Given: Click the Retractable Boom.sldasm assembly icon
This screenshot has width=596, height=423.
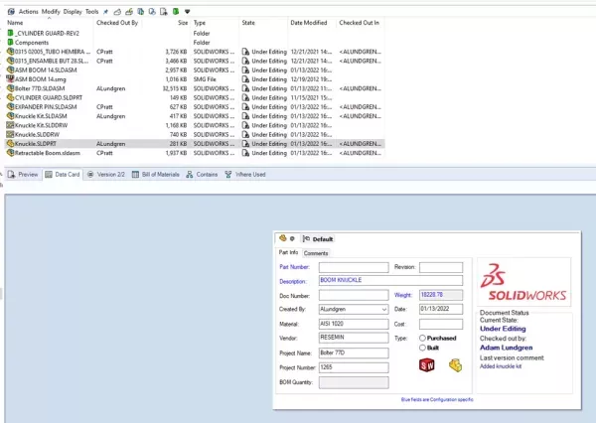Looking at the screenshot, I should pyautogui.click(x=11, y=153).
